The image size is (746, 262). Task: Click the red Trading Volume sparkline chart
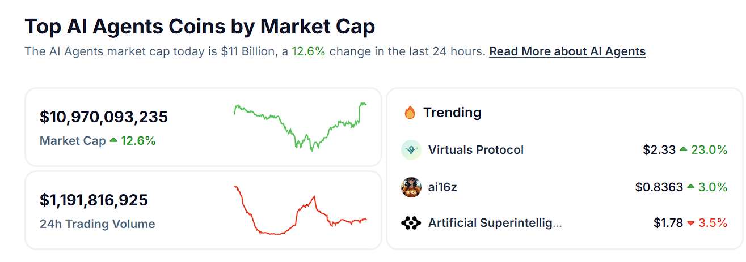coord(300,210)
